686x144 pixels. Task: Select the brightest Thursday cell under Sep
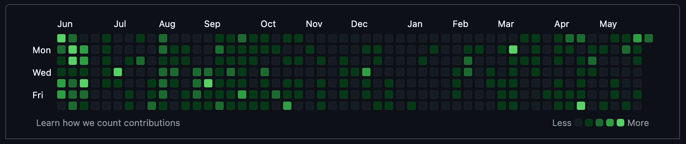pos(208,83)
